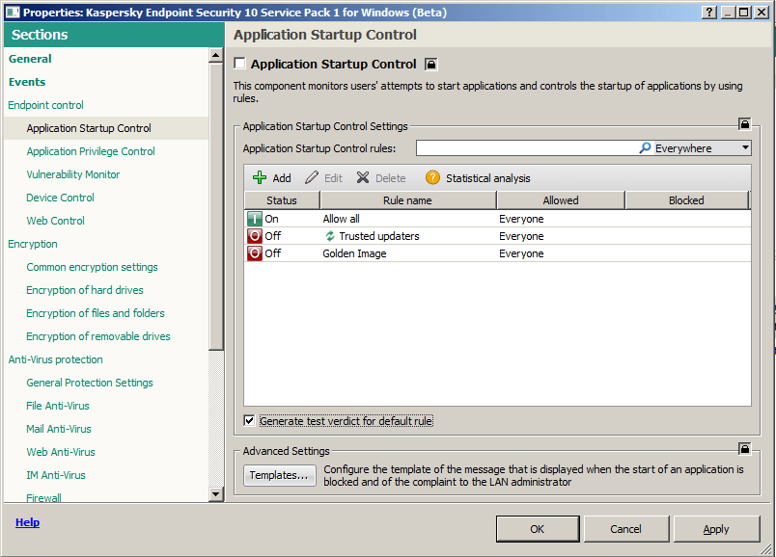Click the Startup Control rules search field
The height and width of the screenshot is (557, 776).
pos(527,147)
